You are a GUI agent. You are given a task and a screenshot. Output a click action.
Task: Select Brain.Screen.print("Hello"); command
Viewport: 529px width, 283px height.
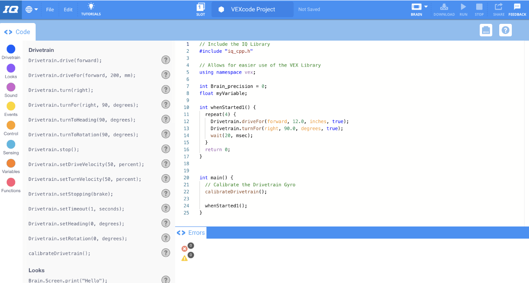[x=68, y=280]
